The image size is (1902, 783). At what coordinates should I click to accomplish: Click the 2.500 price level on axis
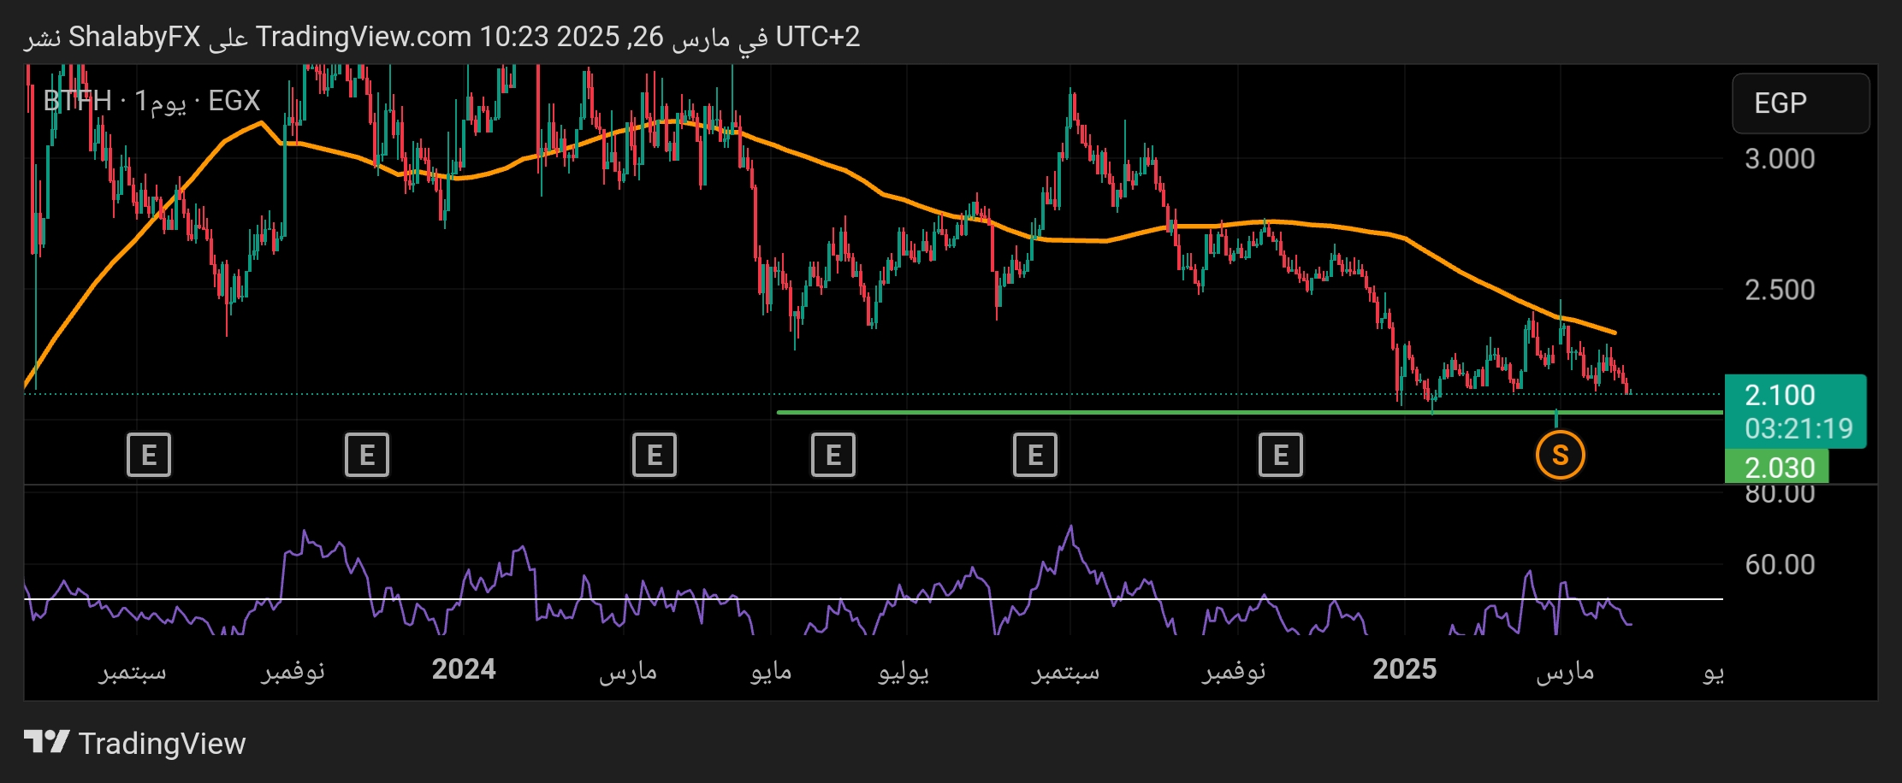[1780, 290]
